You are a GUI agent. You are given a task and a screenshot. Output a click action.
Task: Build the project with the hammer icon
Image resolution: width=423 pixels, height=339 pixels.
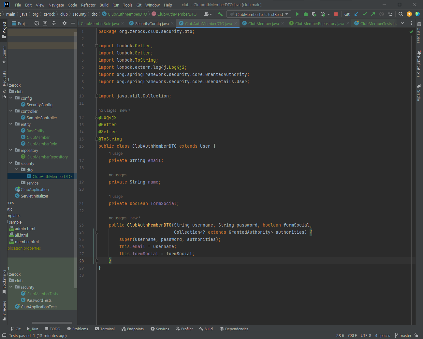[220, 14]
